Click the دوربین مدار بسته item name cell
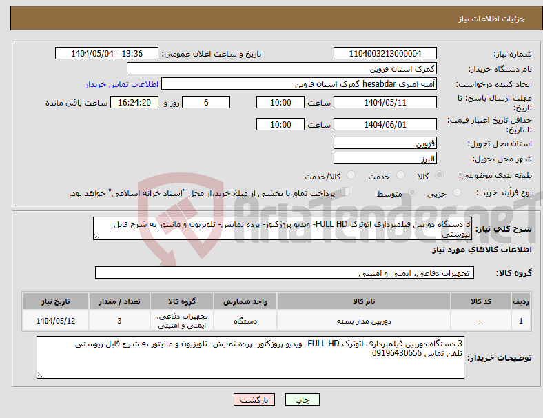This screenshot has width=543, height=418. pos(364,321)
